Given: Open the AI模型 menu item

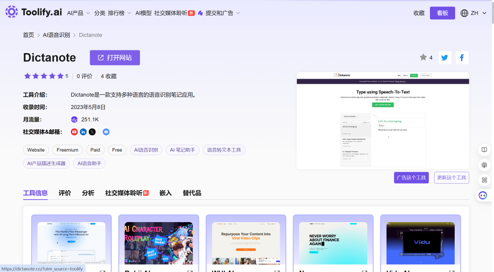Looking at the screenshot, I should [143, 13].
